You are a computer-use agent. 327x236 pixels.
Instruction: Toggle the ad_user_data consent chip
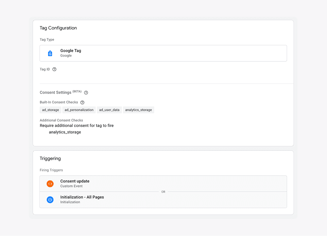(109, 110)
